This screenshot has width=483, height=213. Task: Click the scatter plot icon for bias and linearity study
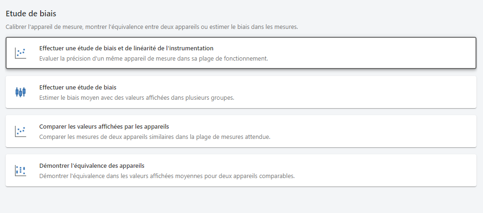coord(20,53)
